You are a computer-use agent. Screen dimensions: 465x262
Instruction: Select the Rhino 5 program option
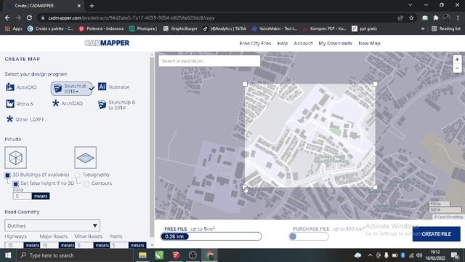click(x=20, y=103)
